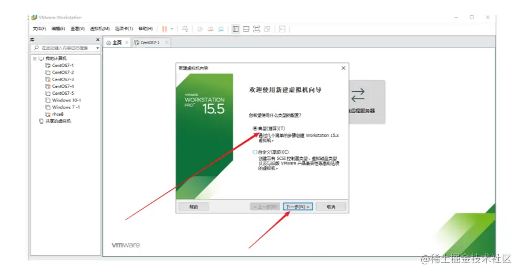The height and width of the screenshot is (274, 521).
Task: Select CentOS7-4 in the library tree
Action: (x=63, y=86)
